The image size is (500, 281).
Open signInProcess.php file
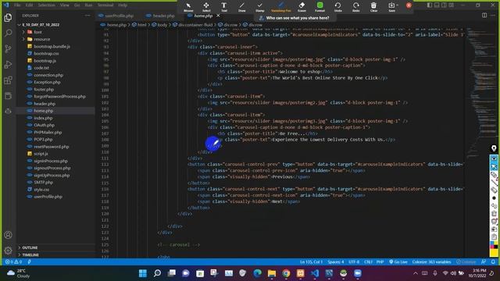[51, 161]
